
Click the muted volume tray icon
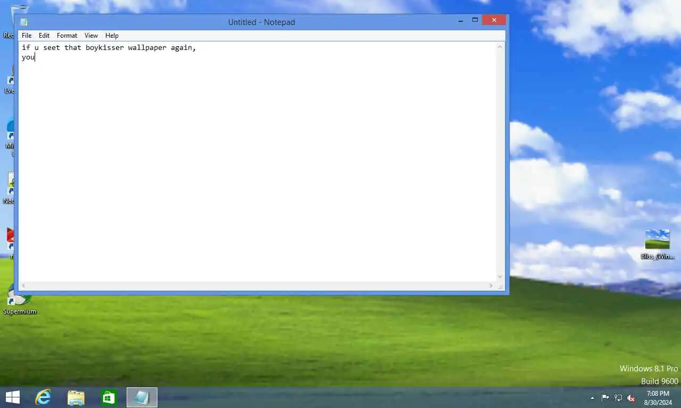coord(631,398)
